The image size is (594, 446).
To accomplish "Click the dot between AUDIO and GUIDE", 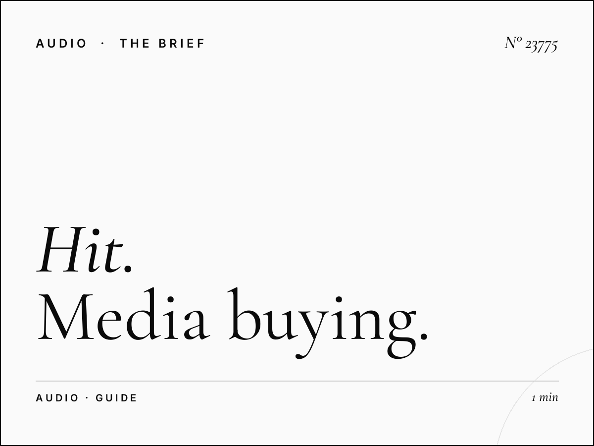I will point(88,398).
